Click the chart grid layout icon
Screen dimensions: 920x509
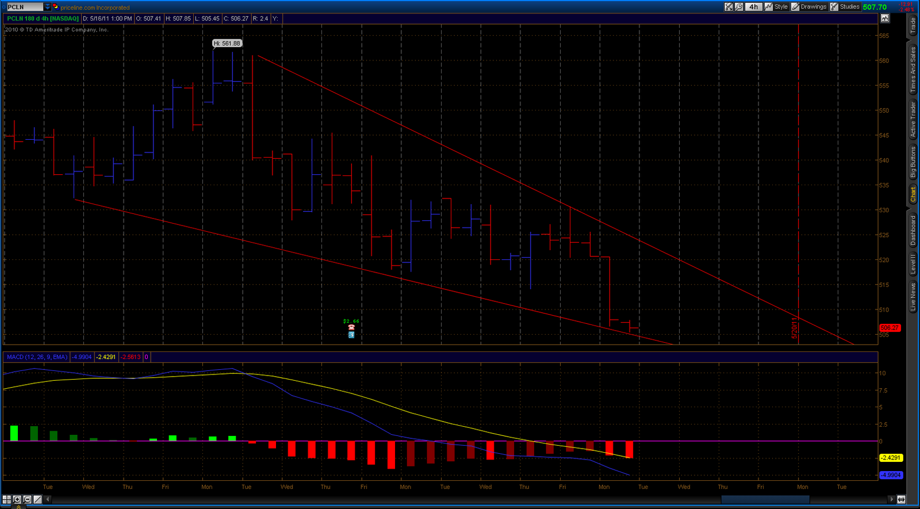(7, 499)
